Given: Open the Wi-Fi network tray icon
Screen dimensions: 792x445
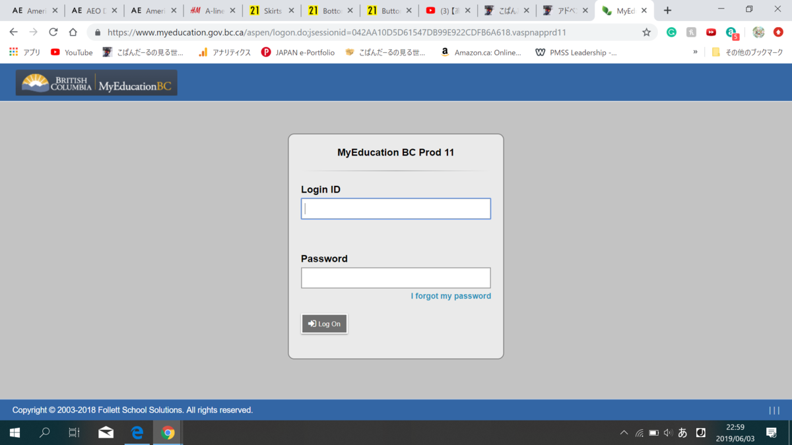Looking at the screenshot, I should (639, 433).
